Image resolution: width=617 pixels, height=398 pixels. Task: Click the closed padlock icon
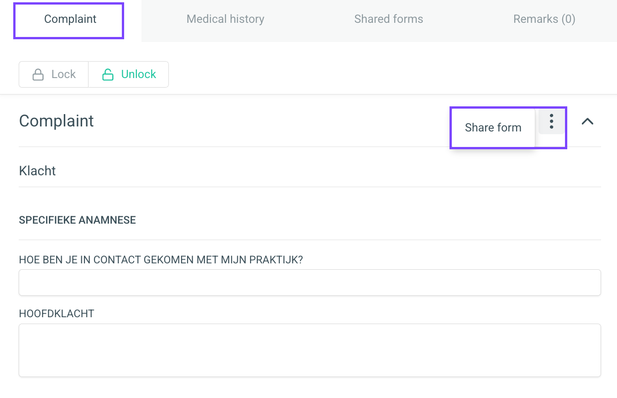(x=38, y=74)
